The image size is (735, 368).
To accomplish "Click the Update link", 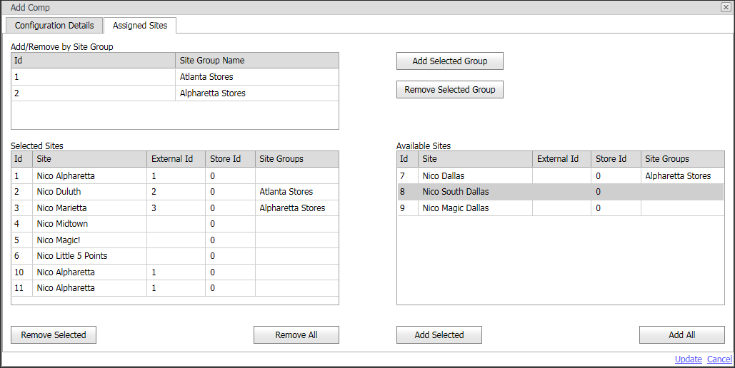I will click(688, 359).
